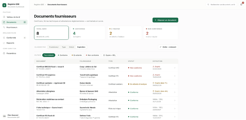Click the clock icon beside Expire dans 11 j

point(154,83)
